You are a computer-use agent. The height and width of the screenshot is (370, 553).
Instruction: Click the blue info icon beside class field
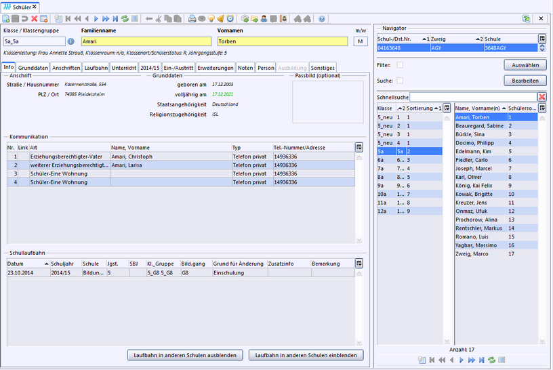70,42
